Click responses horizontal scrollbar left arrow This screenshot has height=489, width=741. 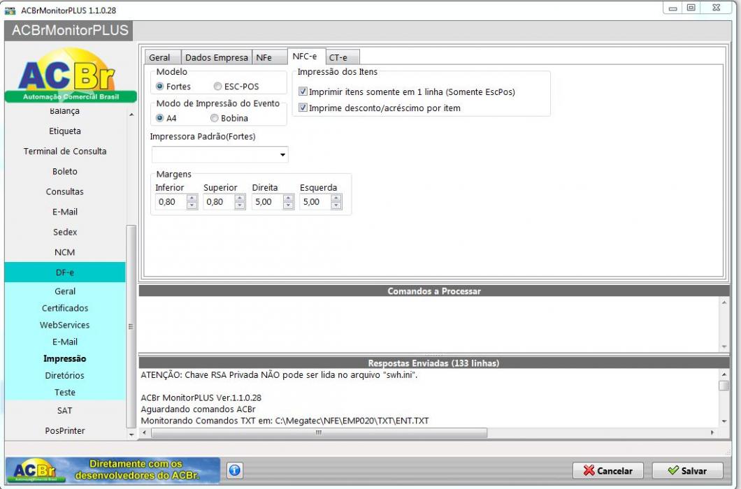(145, 432)
